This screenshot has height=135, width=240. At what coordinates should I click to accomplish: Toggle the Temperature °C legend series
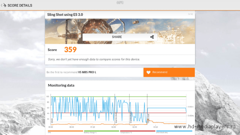[x=138, y=132]
